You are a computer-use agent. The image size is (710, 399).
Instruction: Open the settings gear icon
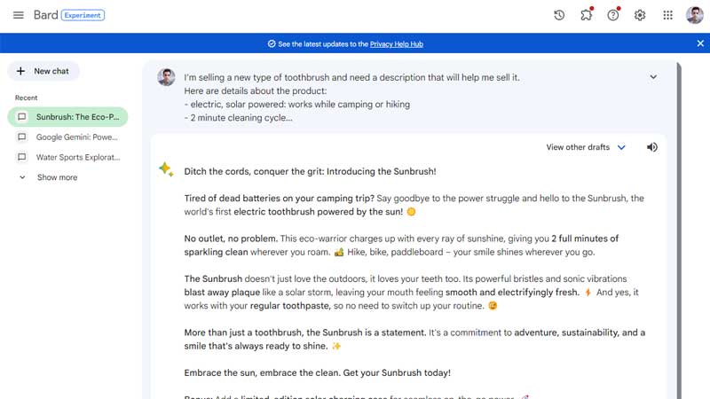pos(640,15)
